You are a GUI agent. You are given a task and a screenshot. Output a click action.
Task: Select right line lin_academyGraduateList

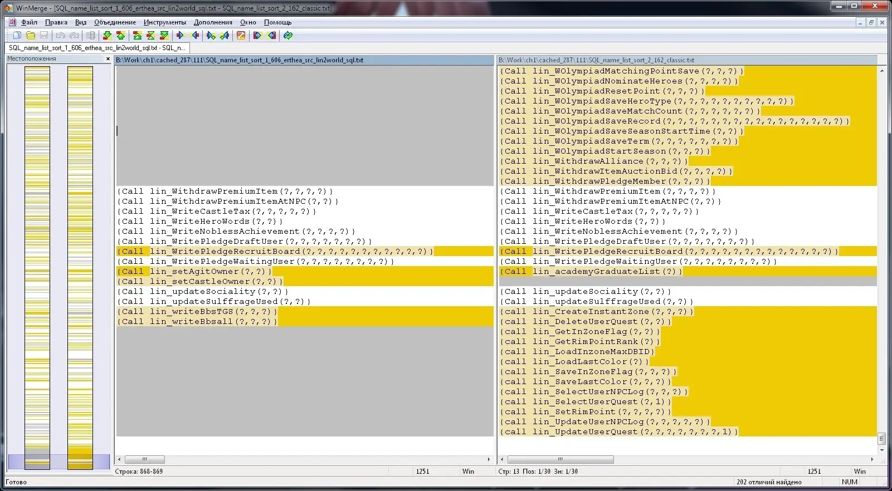(688, 272)
